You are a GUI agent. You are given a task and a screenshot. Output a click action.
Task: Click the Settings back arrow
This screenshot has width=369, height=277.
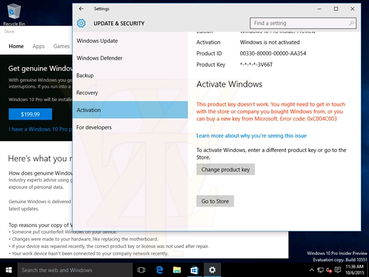81,9
